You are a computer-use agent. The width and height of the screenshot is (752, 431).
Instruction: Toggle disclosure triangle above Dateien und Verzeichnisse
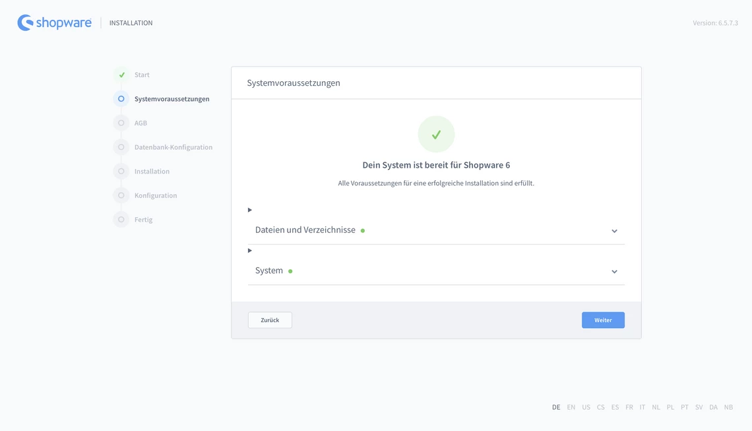pyautogui.click(x=250, y=210)
